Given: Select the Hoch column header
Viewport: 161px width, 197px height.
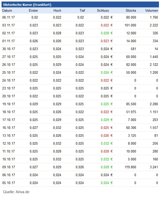Looking at the screenshot, I should [x=57, y=11].
